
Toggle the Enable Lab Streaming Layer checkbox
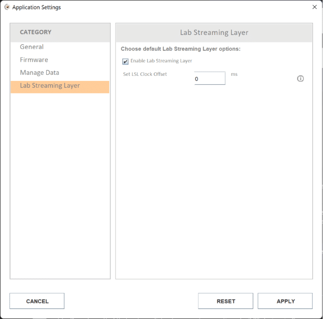pyautogui.click(x=125, y=61)
